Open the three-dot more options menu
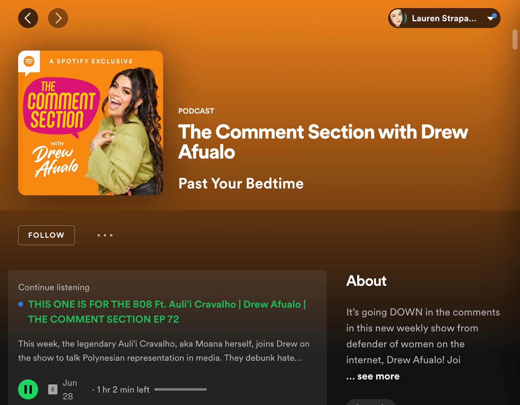Image resolution: width=520 pixels, height=405 pixels. [105, 235]
